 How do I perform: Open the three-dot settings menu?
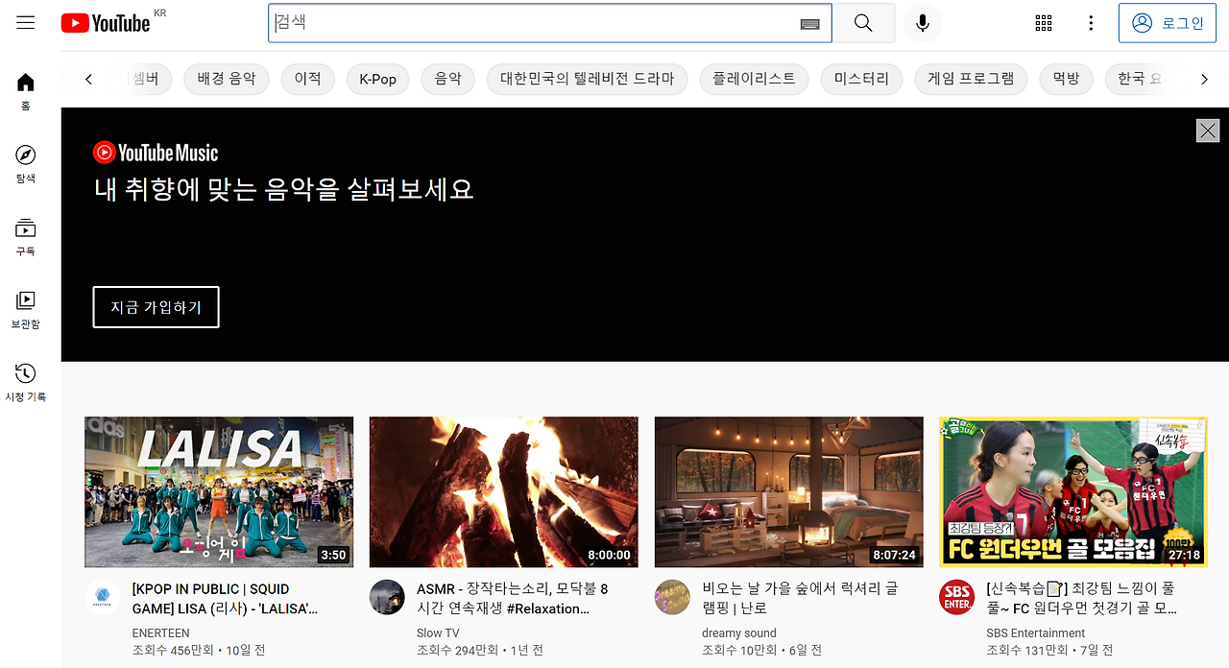click(x=1091, y=21)
